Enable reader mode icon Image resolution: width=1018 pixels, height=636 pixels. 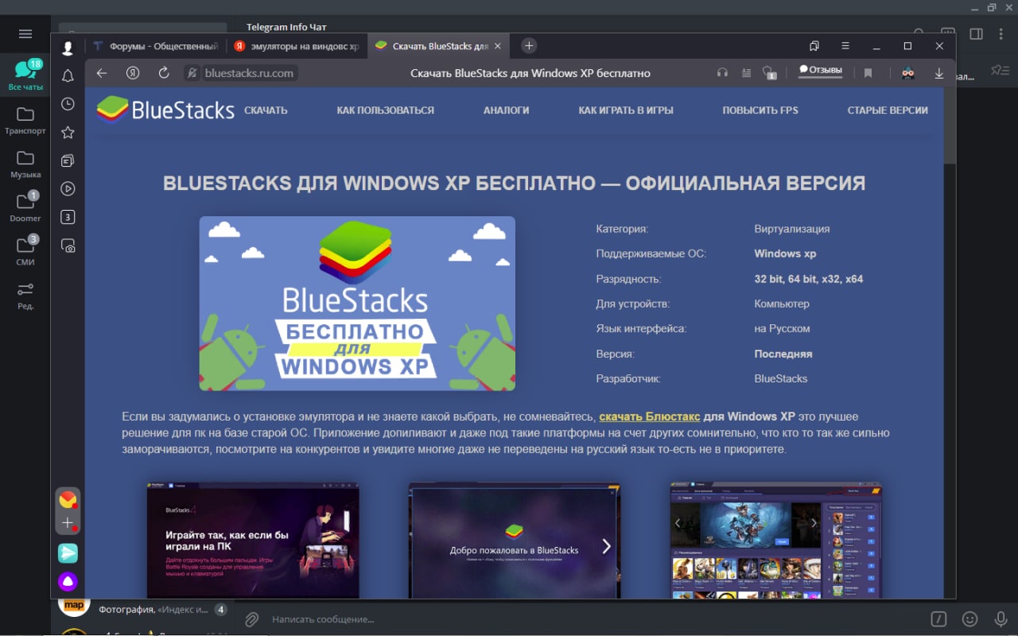coord(746,73)
